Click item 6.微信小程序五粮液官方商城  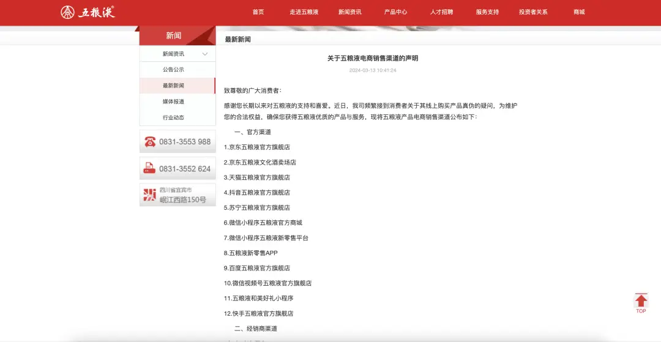pos(263,223)
